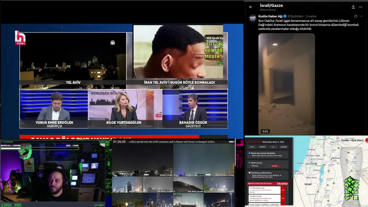Screen dimensions: 368x207
Task: Click the Will Smith overlay video
Action: point(178,51)
